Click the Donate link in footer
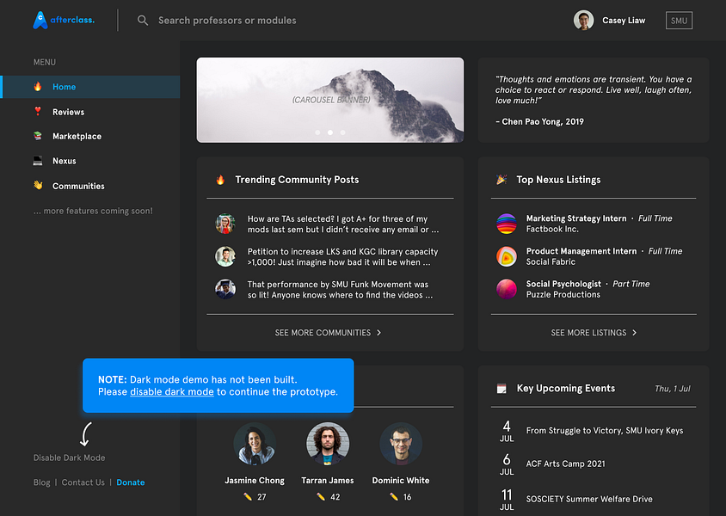This screenshot has width=726, height=516. click(x=131, y=482)
